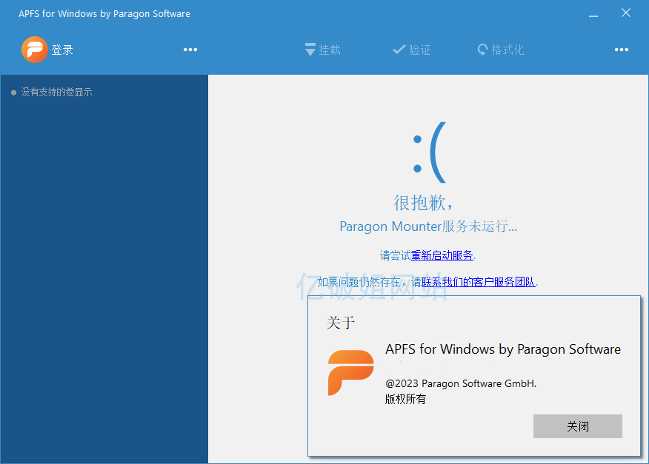Select the 验证 (Verify) checkmark icon
Viewport: 649px width, 464px height.
pos(398,50)
